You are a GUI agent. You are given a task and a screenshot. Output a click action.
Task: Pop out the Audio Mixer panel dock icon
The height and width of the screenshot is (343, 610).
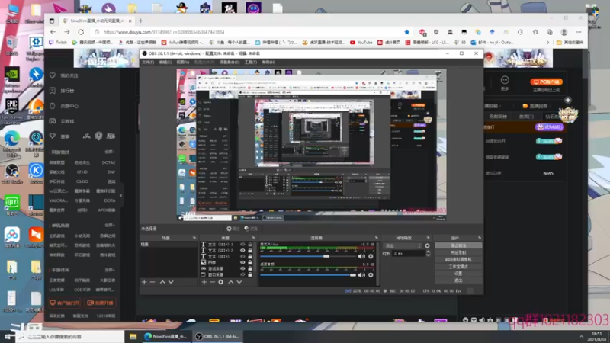(x=376, y=238)
